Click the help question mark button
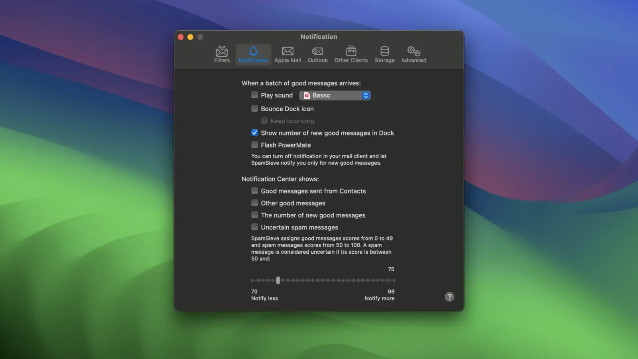The height and width of the screenshot is (359, 638). pyautogui.click(x=450, y=297)
